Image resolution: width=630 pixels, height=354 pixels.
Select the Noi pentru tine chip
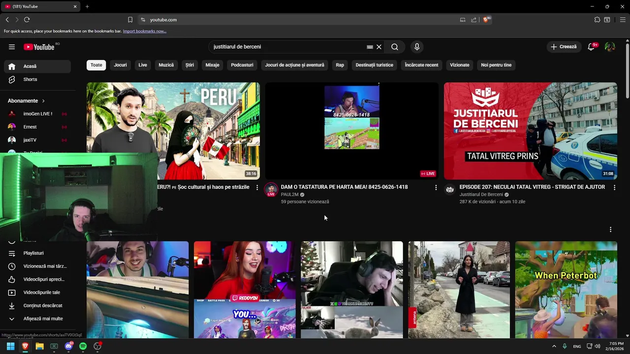click(x=496, y=65)
